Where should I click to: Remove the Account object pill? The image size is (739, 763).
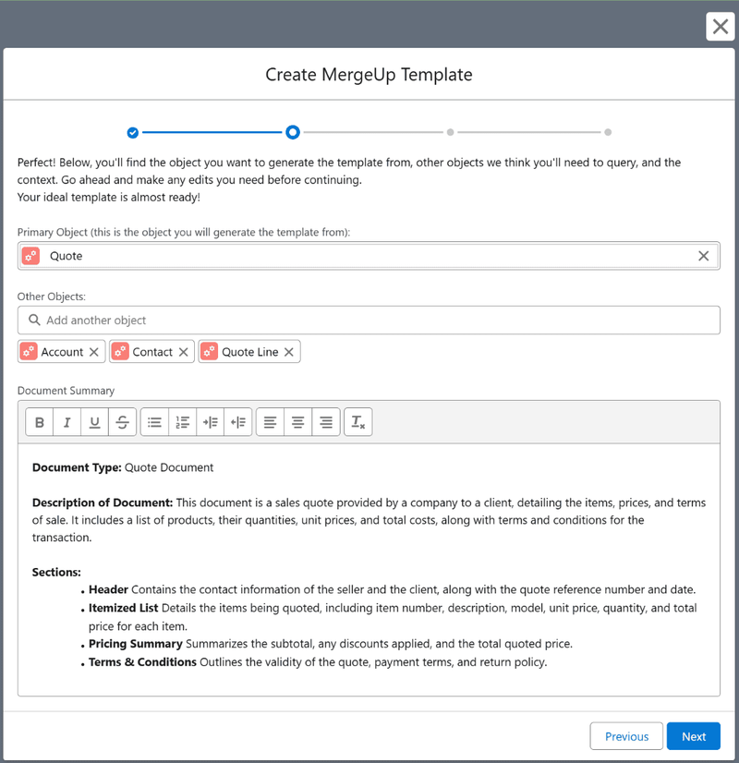(94, 352)
